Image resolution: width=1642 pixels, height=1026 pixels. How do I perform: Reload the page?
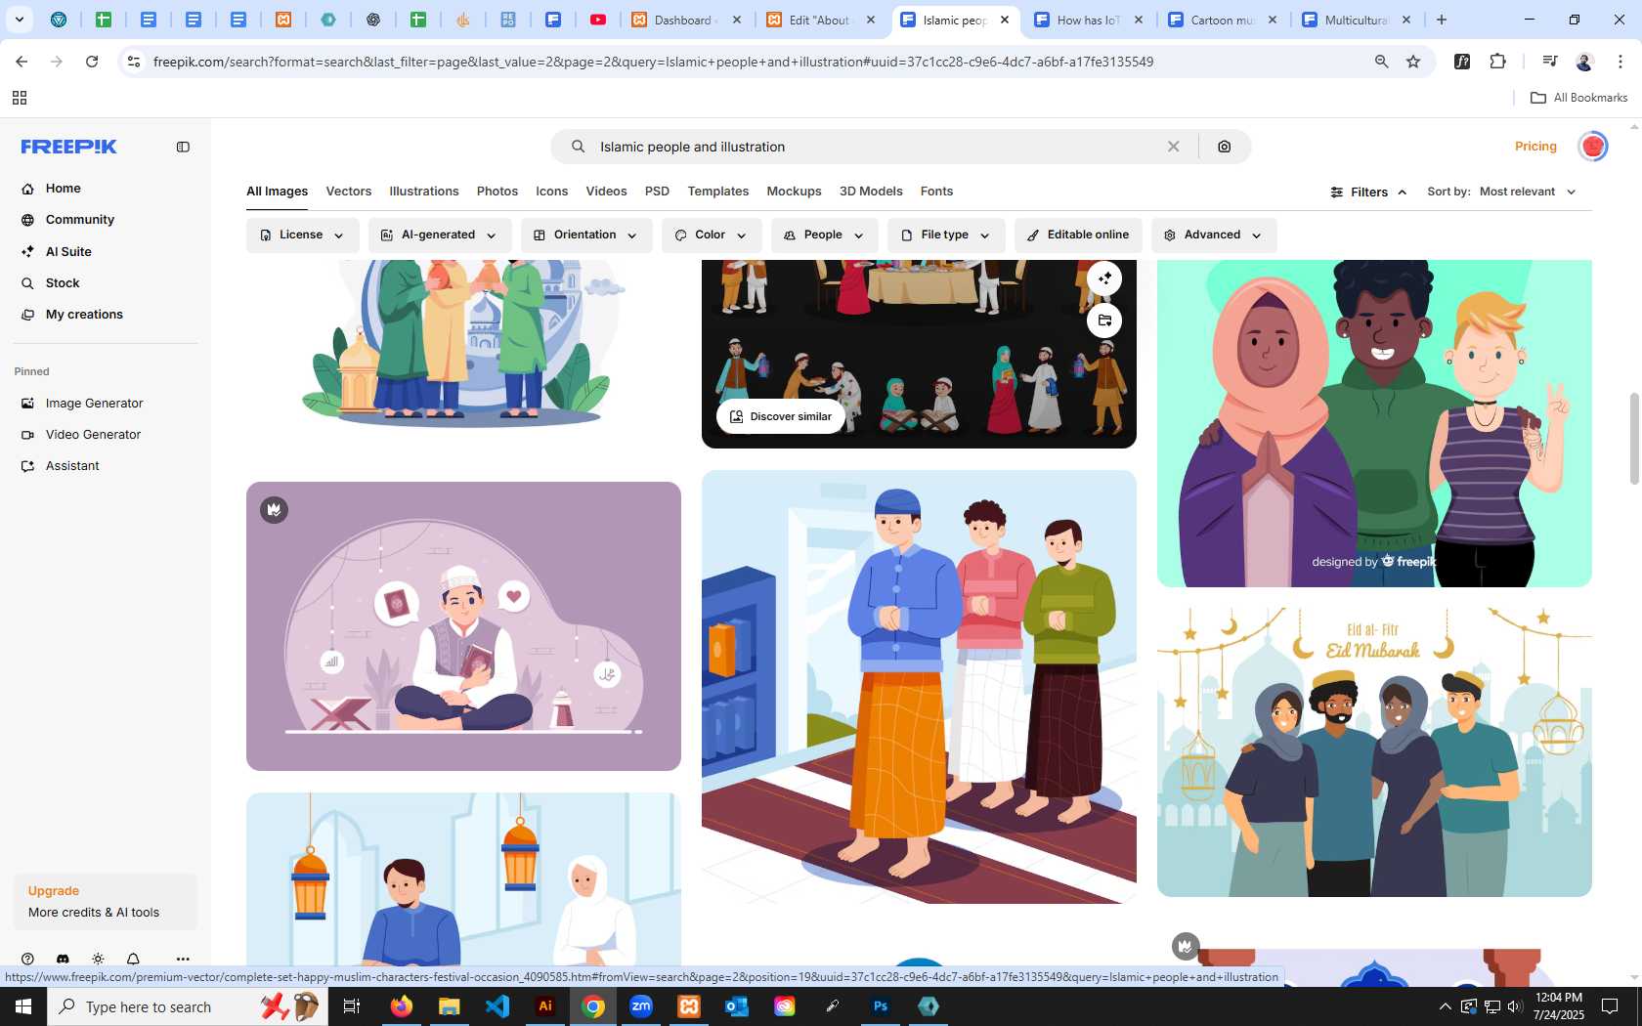tap(92, 62)
